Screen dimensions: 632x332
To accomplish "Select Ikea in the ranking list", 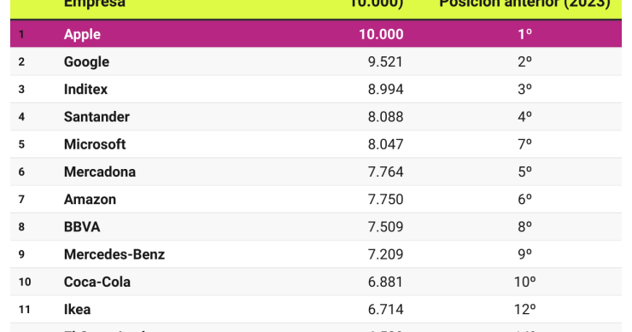I will 78,310.
